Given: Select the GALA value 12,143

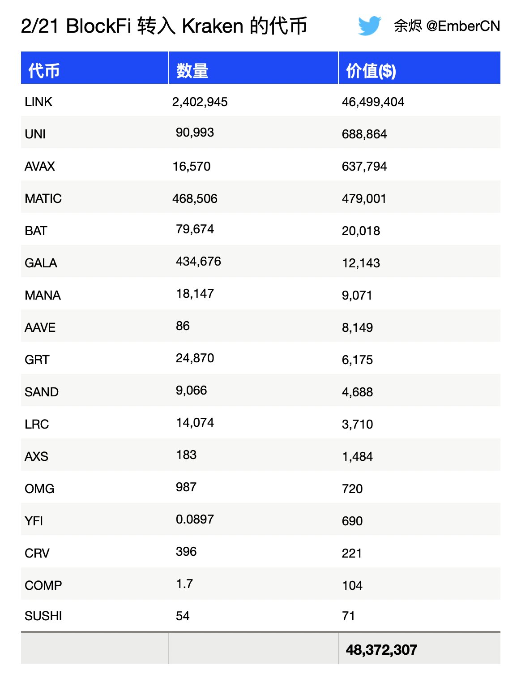Looking at the screenshot, I should click(361, 263).
